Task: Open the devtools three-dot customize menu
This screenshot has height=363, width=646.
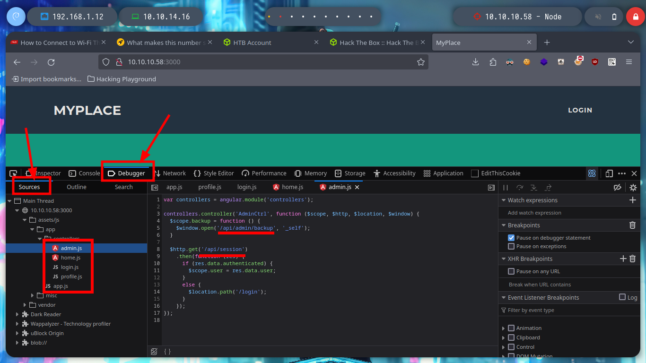Action: point(622,173)
